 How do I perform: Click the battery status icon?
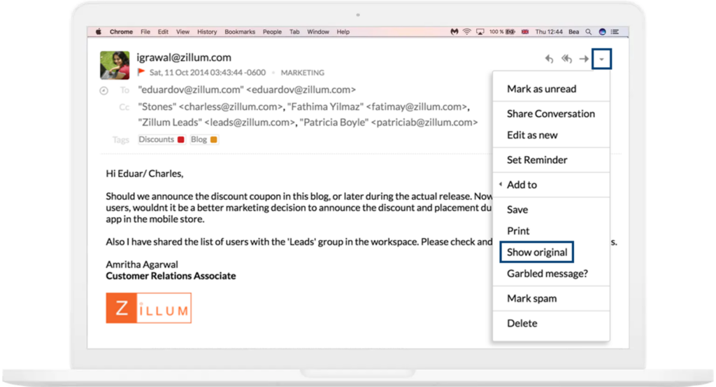510,31
